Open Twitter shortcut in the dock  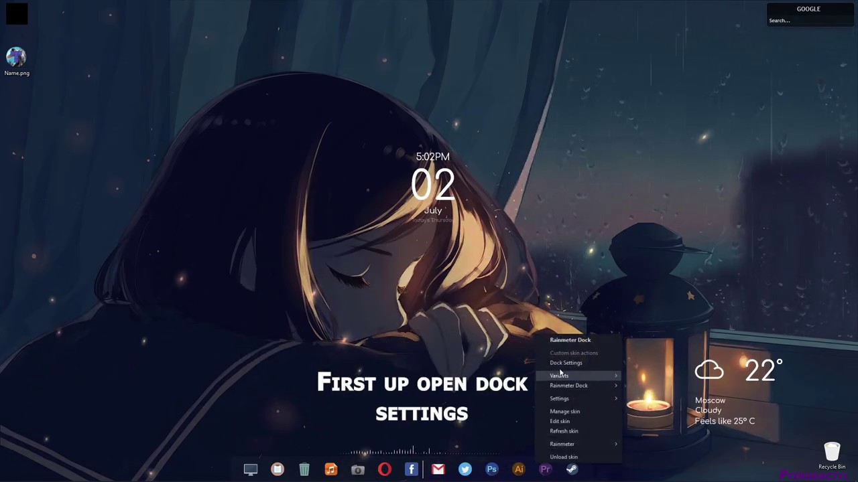click(x=465, y=469)
